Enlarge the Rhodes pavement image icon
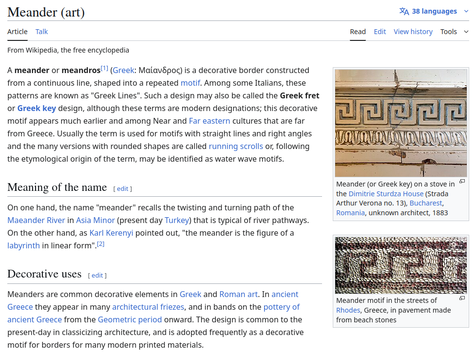 pyautogui.click(x=462, y=298)
